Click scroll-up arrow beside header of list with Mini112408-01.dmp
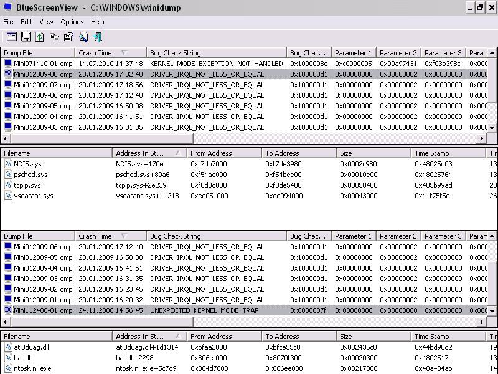The width and height of the screenshot is (498, 374). pos(492,236)
